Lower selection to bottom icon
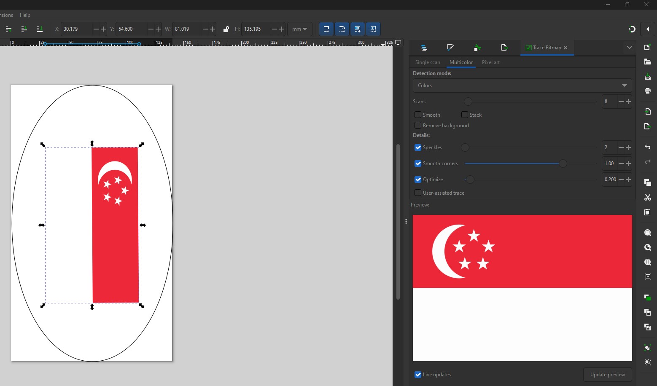Viewport: 657px width, 386px height. tap(40, 29)
